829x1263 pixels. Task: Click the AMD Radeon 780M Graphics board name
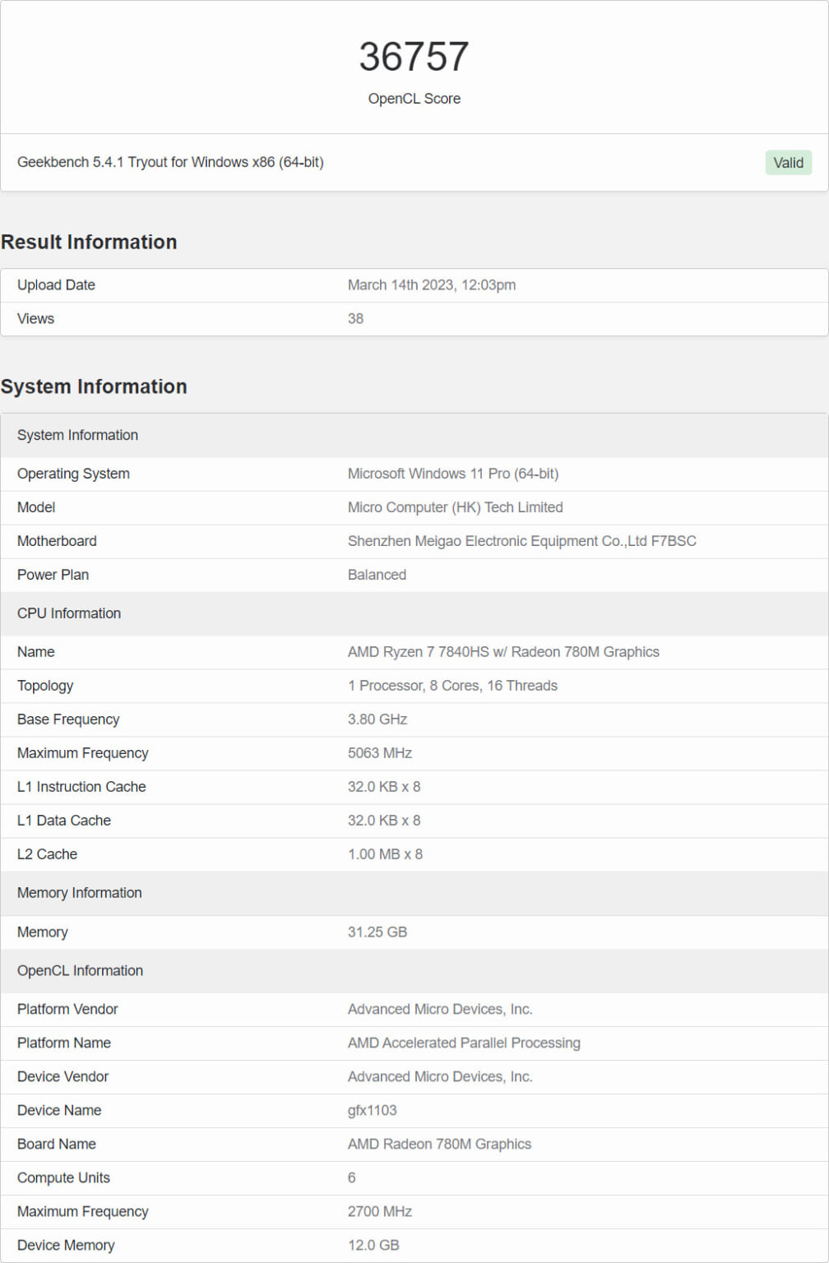click(439, 1144)
